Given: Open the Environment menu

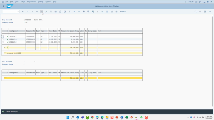Looking at the screenshot, I should click(x=31, y=2).
